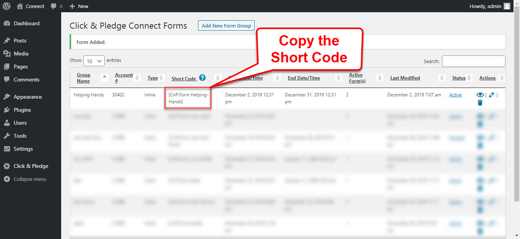Open the Posts pushpin icon
520x239 pixels.
(x=7, y=41)
